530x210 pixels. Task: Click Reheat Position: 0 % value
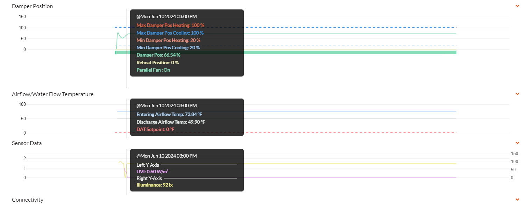pyautogui.click(x=157, y=63)
